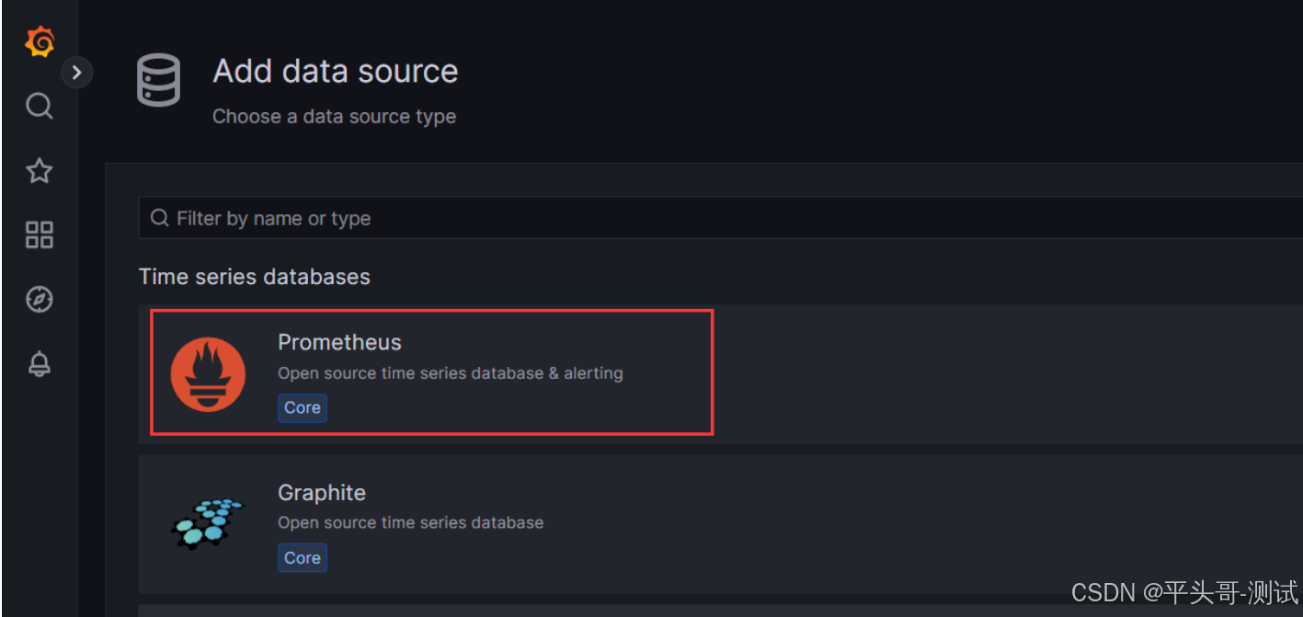Select the Prometheus data source title
Viewport: 1303px width, 617px height.
(339, 342)
